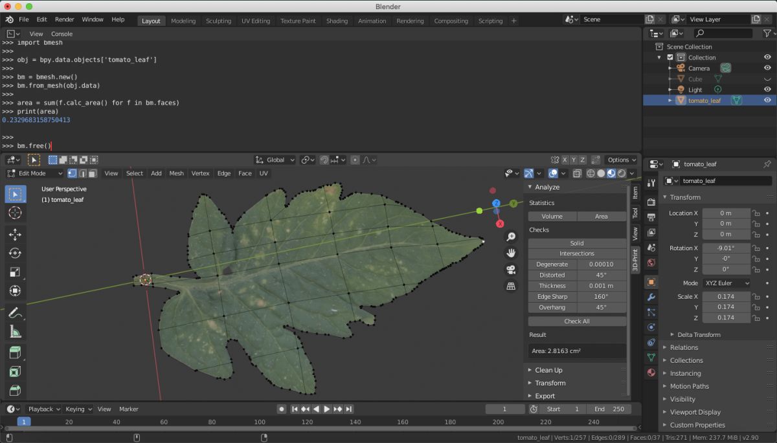Image resolution: width=777 pixels, height=443 pixels.
Task: Toggle camera view icon in viewport
Action: click(x=511, y=270)
